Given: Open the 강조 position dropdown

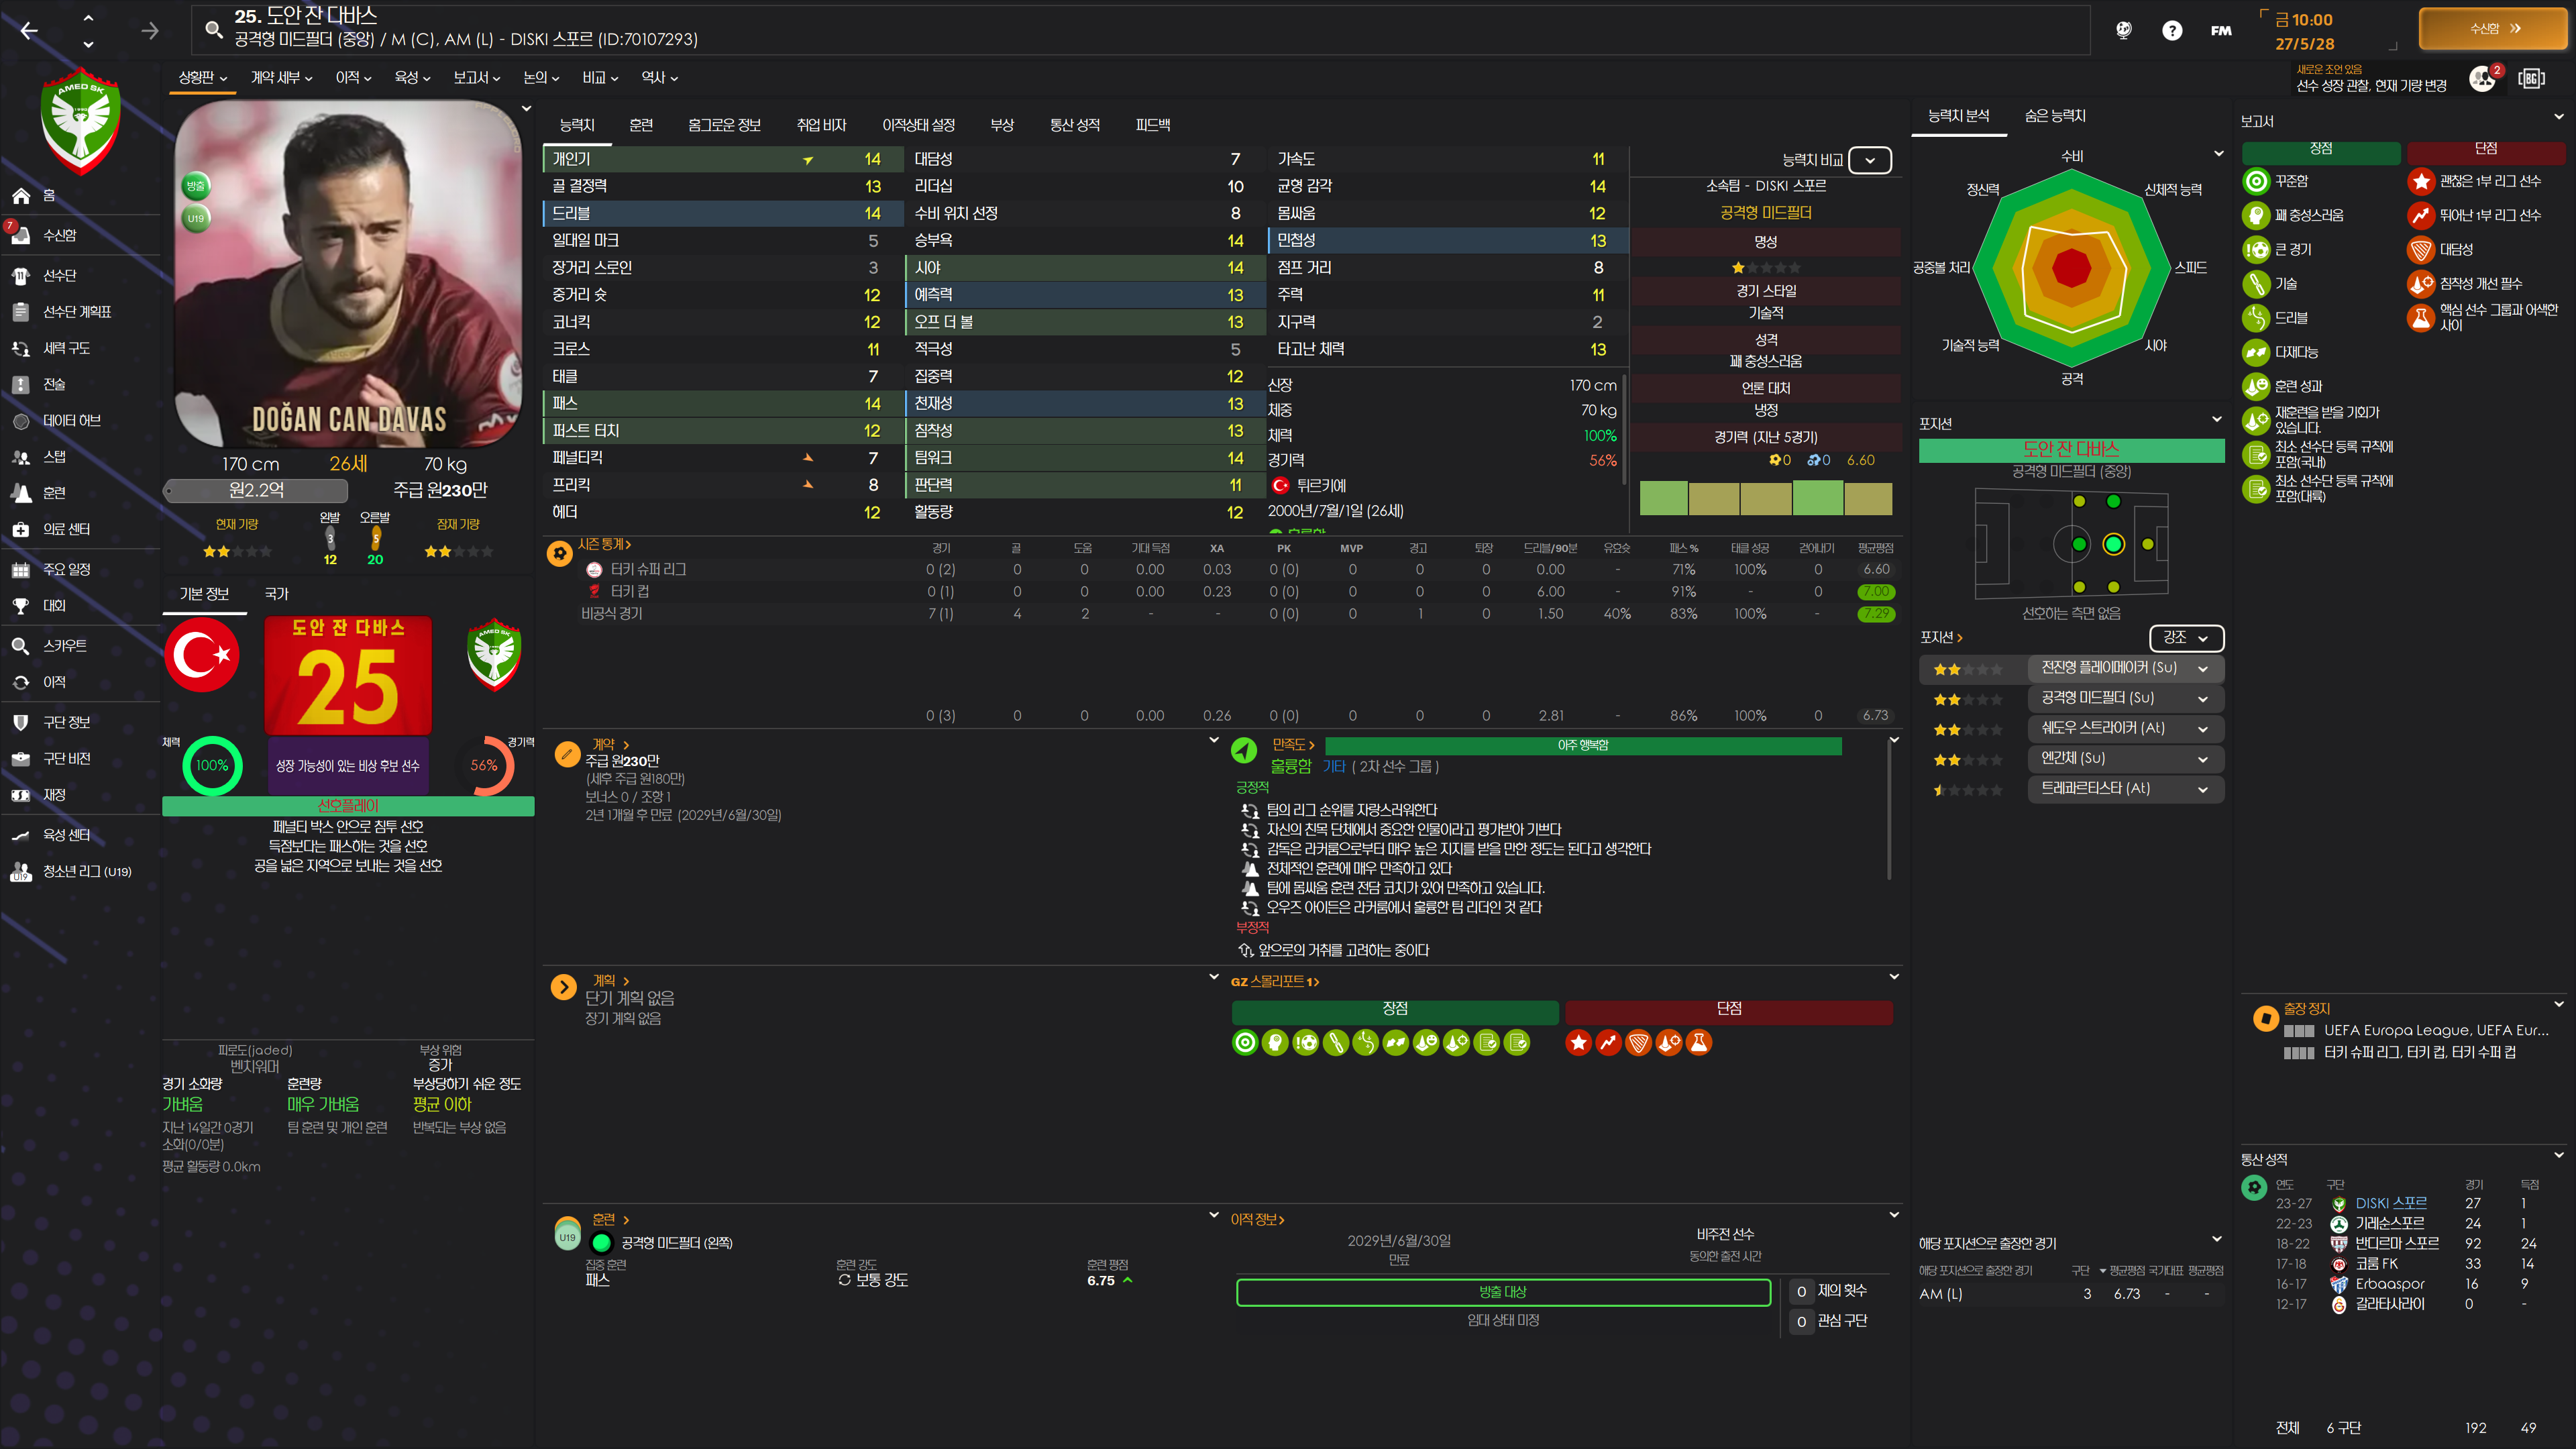Looking at the screenshot, I should click(x=2185, y=638).
